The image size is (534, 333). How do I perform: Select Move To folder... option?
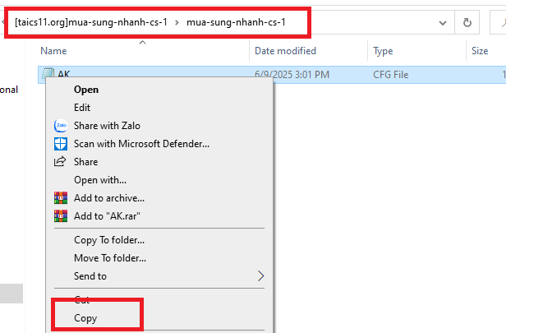pos(111,258)
